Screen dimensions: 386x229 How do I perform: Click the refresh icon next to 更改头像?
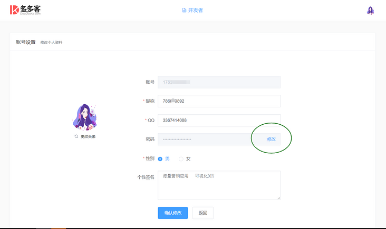coord(76,136)
